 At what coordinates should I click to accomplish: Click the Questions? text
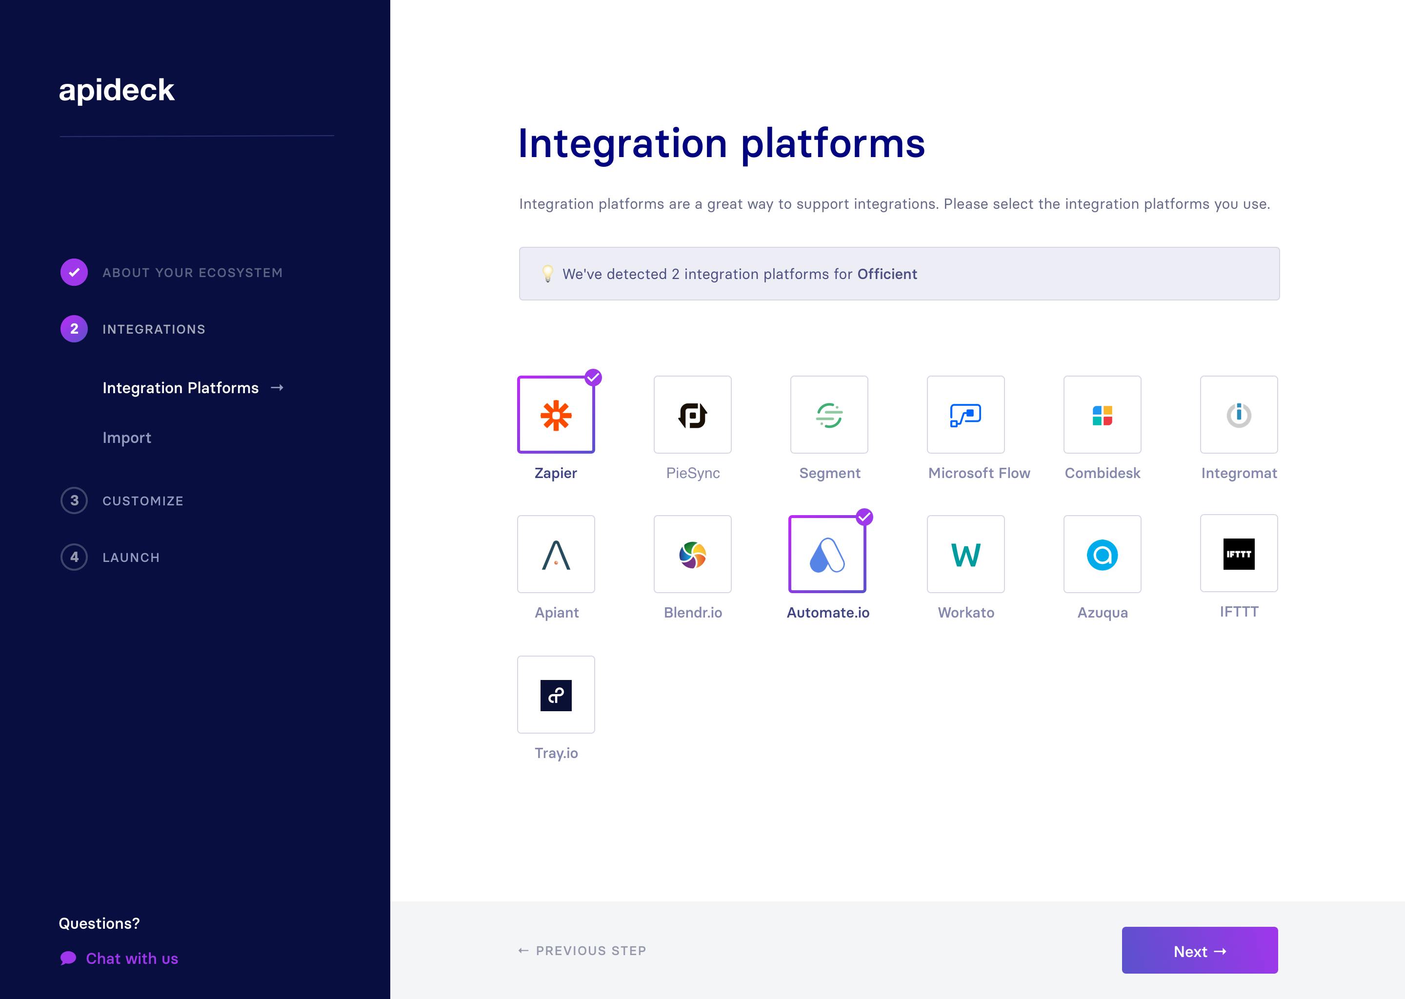(99, 923)
